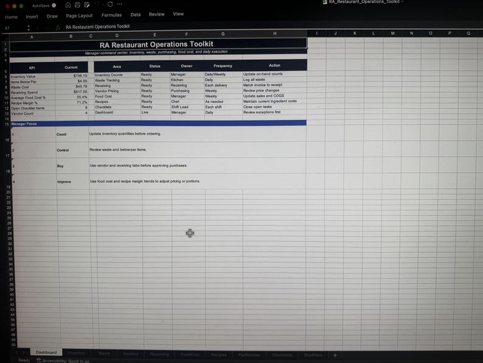Select the Review waste and below-par items cell
This screenshot has height=363, width=483.
pos(197,150)
